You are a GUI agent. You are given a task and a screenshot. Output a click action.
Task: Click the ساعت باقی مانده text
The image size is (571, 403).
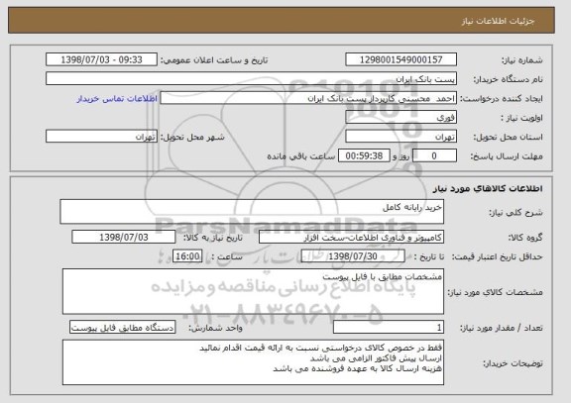click(x=300, y=156)
